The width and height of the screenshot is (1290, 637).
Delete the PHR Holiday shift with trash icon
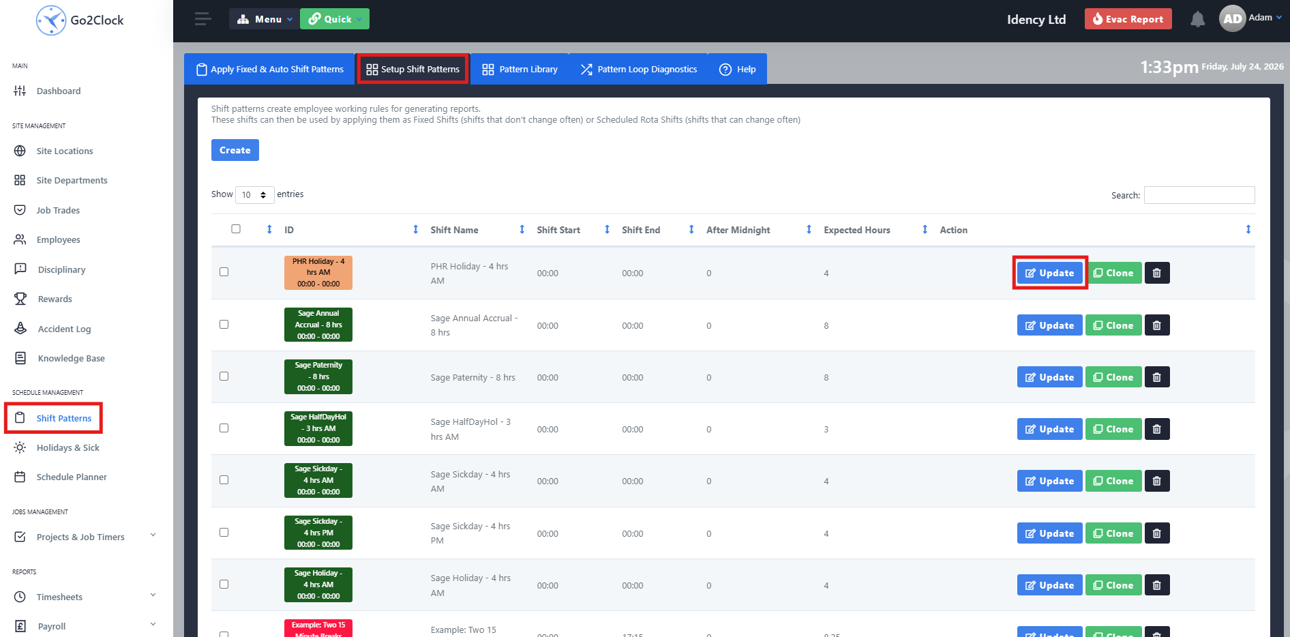1157,273
